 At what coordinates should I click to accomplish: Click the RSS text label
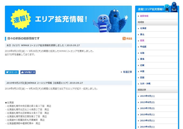click(129, 39)
